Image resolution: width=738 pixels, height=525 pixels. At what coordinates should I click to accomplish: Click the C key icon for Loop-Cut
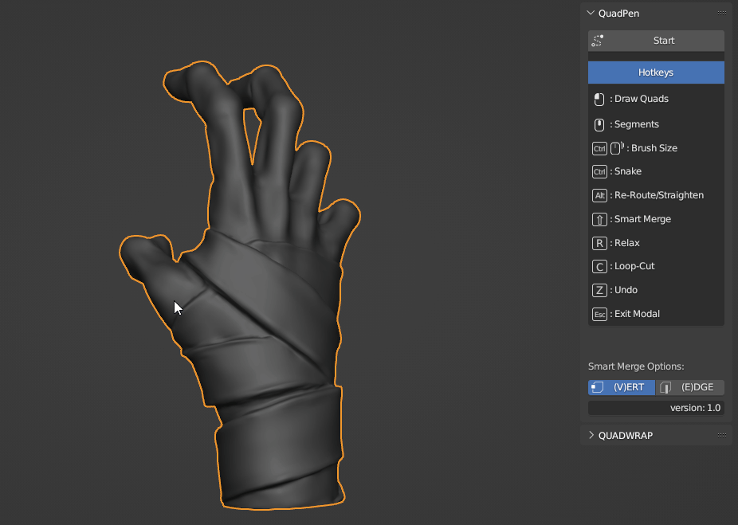(599, 267)
